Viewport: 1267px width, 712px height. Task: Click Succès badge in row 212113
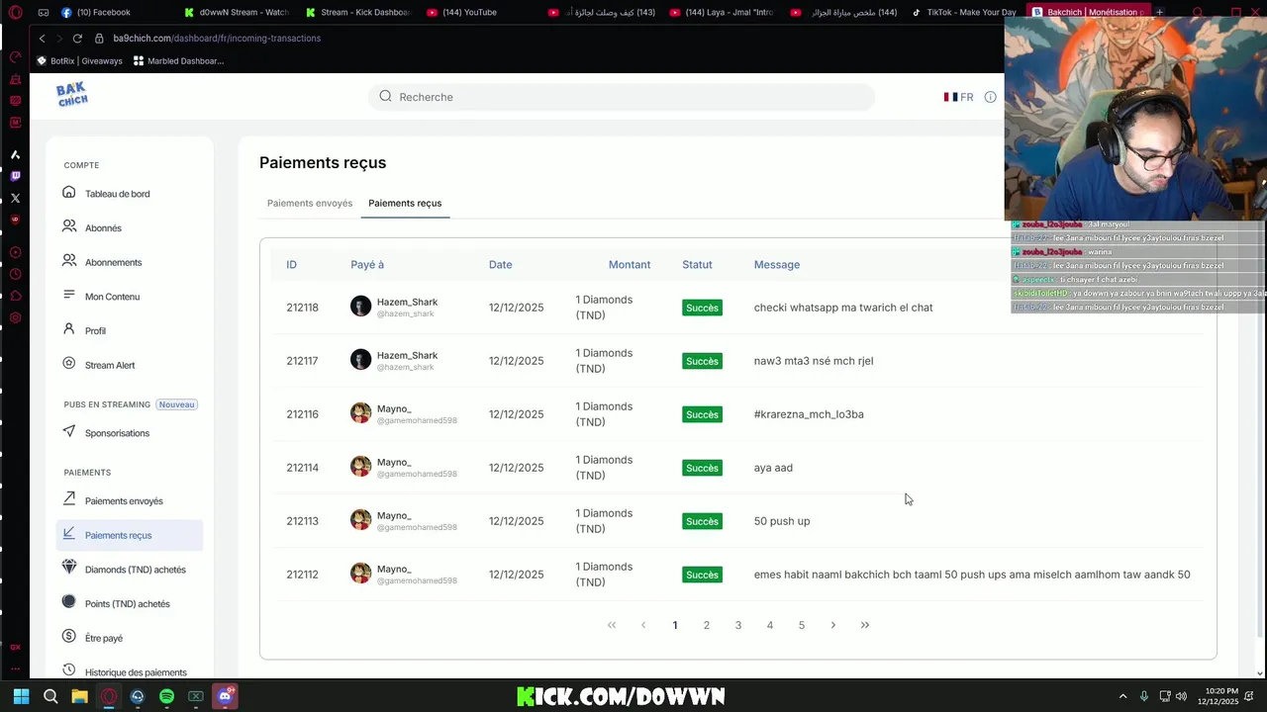[x=702, y=521]
